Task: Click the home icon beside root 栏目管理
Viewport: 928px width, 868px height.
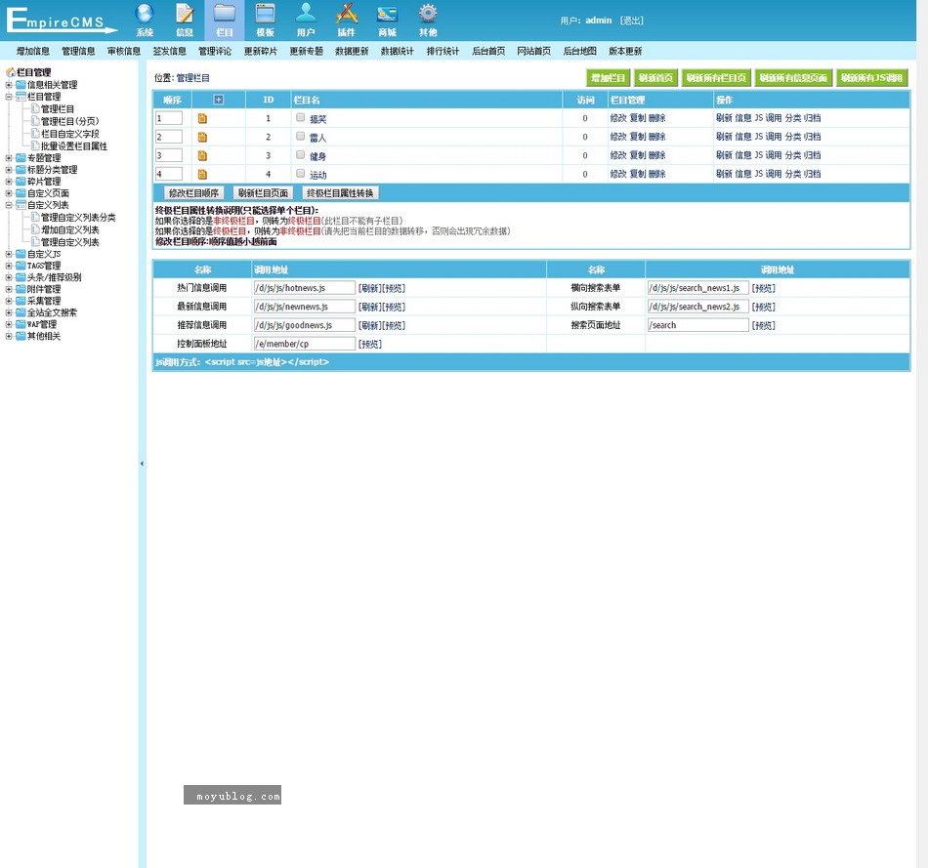Action: tap(10, 72)
